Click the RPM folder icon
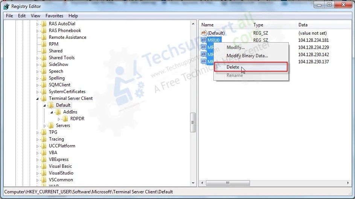 pos(44,44)
